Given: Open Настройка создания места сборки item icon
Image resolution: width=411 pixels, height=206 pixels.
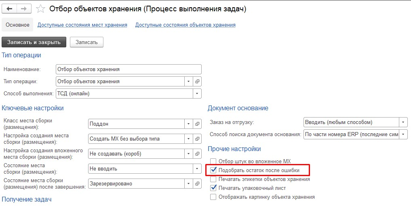Looking at the screenshot, I should pos(197,139).
